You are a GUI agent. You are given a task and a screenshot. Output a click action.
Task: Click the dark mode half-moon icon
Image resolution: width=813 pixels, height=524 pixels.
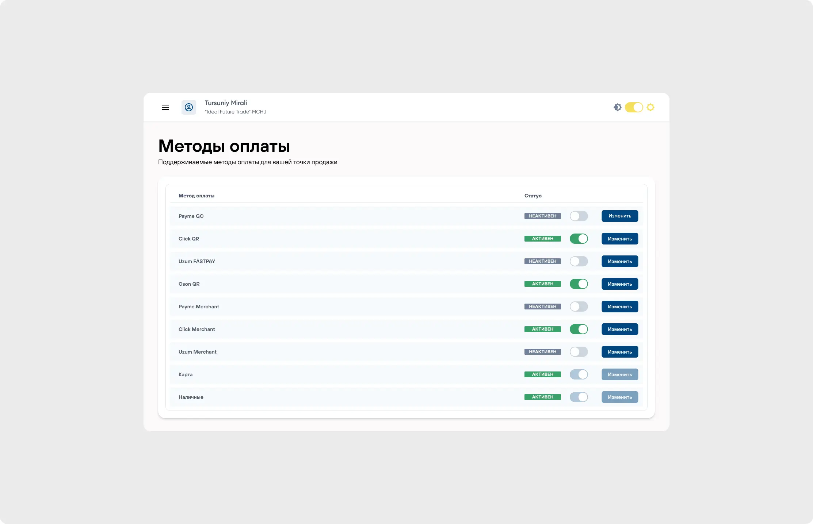pos(617,107)
